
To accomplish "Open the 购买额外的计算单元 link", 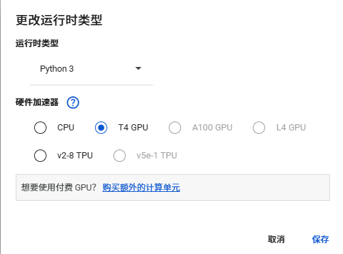I will pos(141,188).
